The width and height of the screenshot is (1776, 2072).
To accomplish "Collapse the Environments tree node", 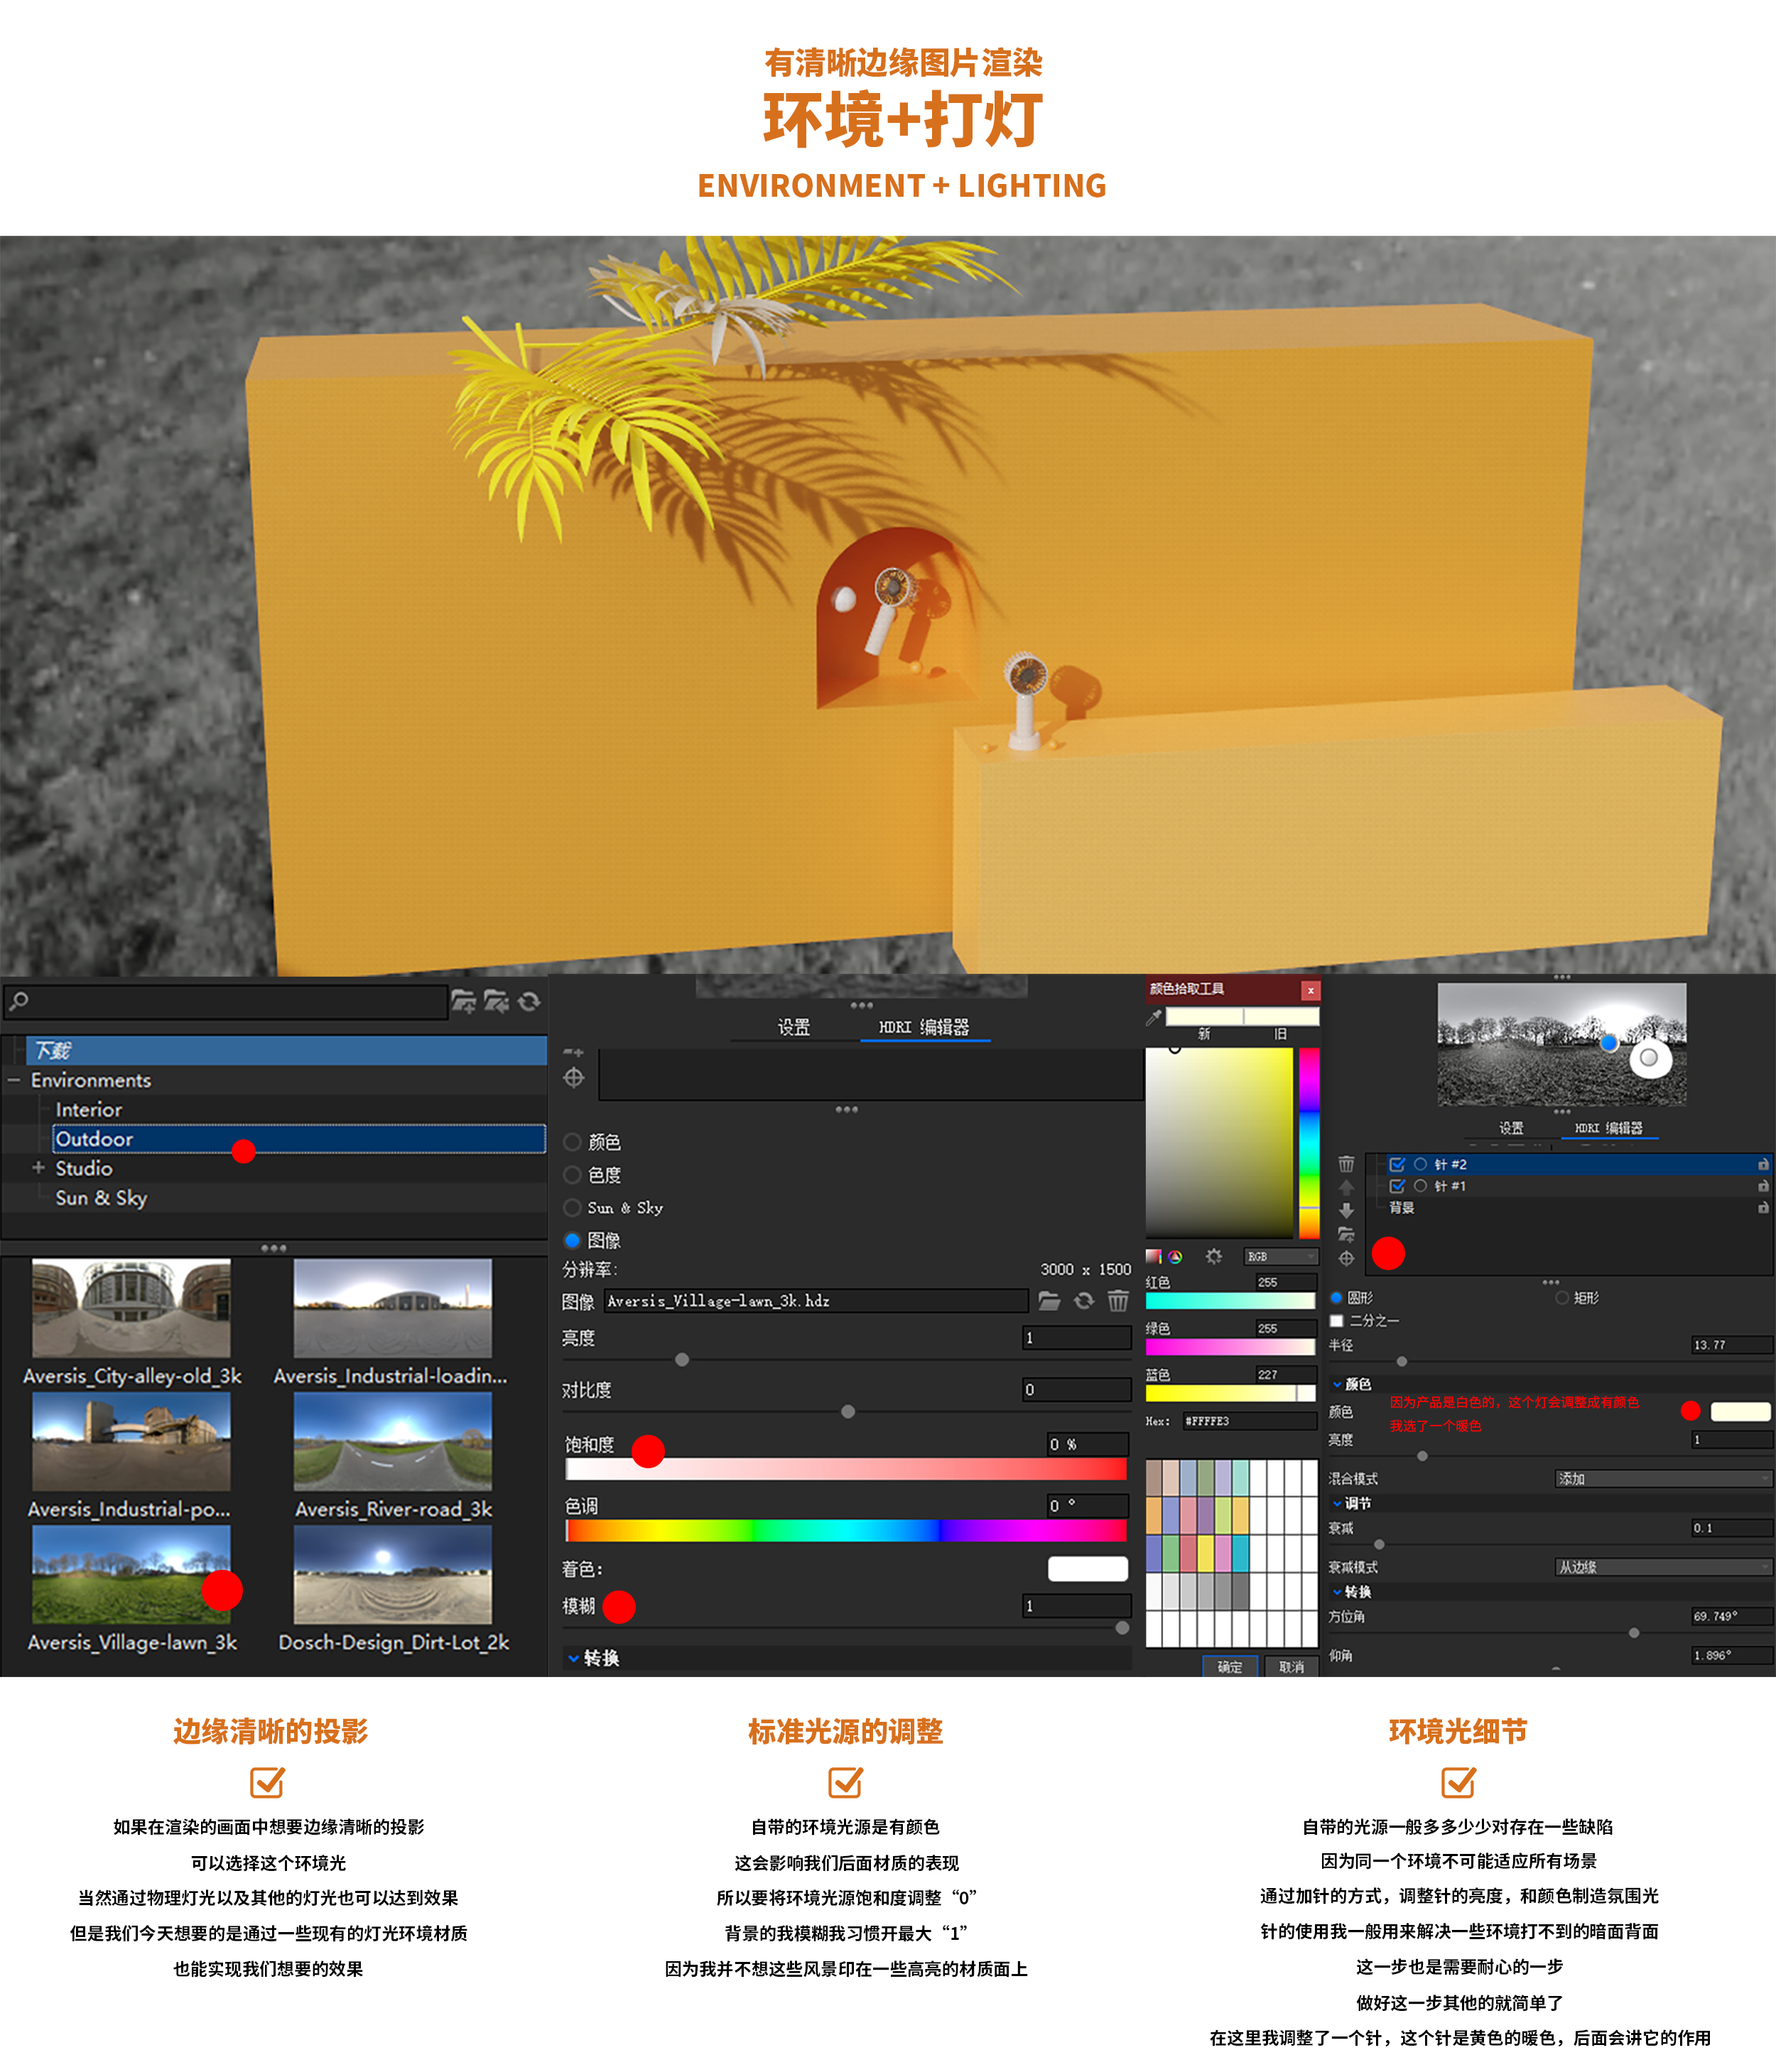I will [x=13, y=1081].
